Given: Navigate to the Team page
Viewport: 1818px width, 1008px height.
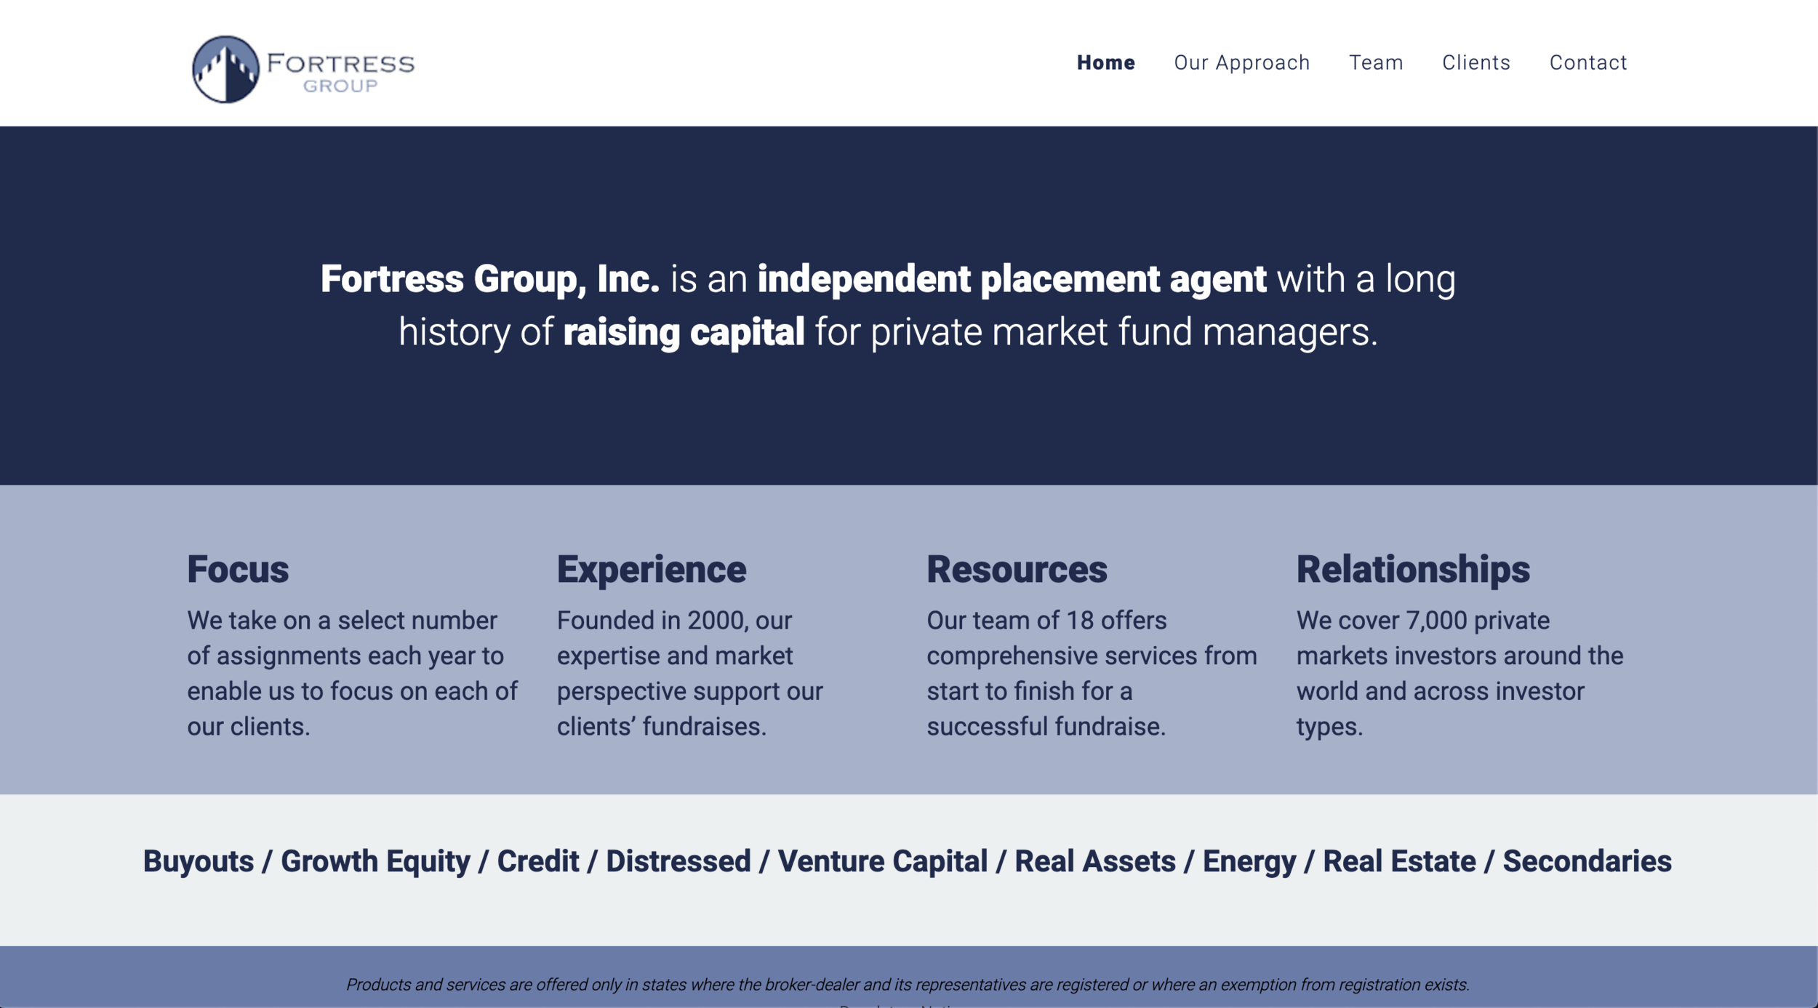Looking at the screenshot, I should (x=1376, y=63).
